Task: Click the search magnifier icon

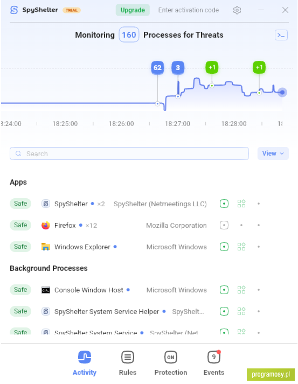Action: click(x=18, y=153)
